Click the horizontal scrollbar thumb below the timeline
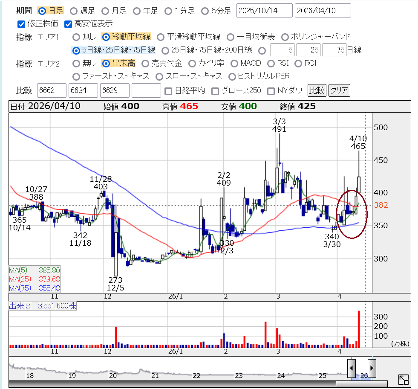The width and height of the screenshot is (418, 389). coord(361,384)
